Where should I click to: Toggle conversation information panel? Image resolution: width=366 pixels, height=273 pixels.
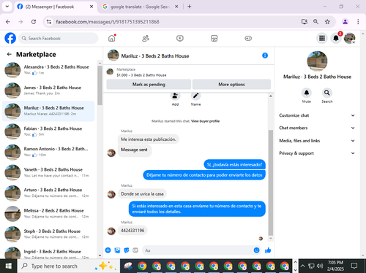265,55
